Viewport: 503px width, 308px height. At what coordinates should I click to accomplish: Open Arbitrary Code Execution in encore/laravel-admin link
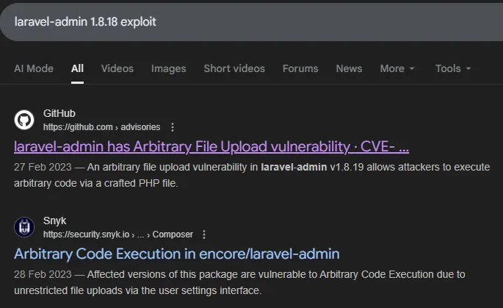click(x=177, y=254)
